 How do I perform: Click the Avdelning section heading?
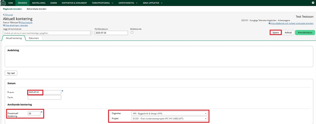[13, 50]
